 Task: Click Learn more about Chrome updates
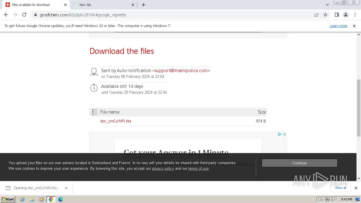(x=338, y=26)
